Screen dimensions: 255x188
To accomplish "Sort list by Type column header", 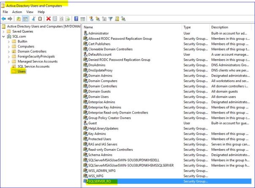I will 194,27.
